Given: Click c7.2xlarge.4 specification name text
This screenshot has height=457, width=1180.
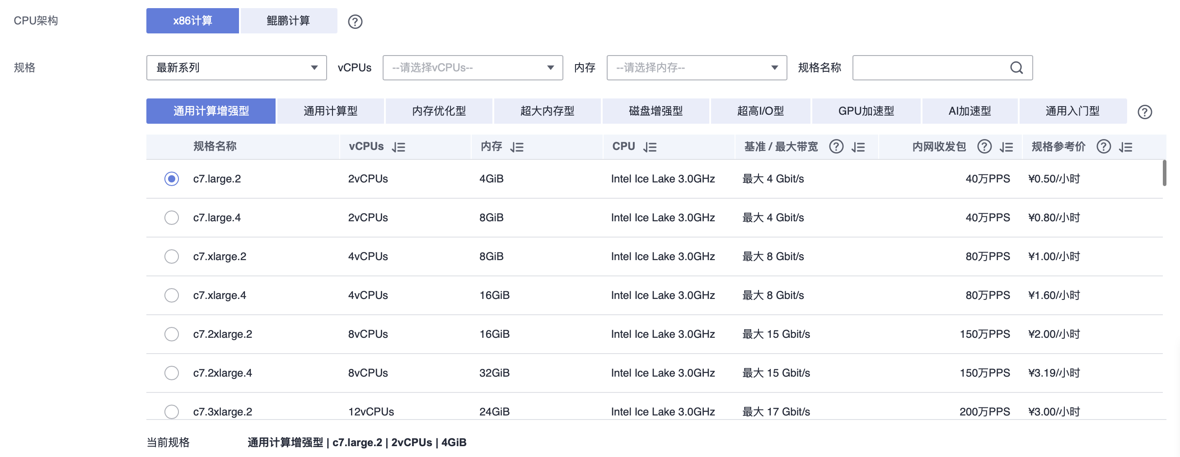Looking at the screenshot, I should coord(222,373).
